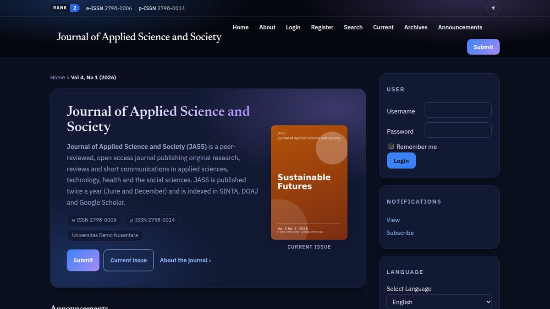Click the Login button in User panel

click(x=401, y=161)
